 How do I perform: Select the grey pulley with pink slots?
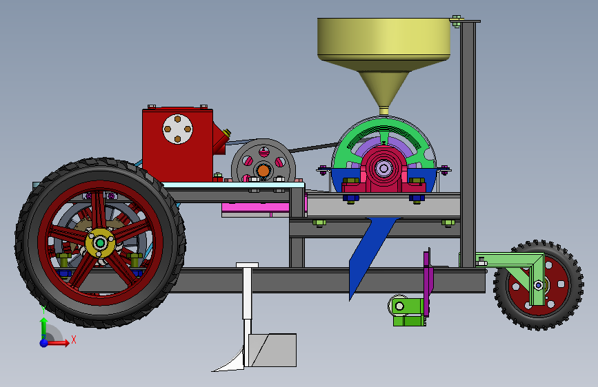pyautogui.click(x=263, y=162)
